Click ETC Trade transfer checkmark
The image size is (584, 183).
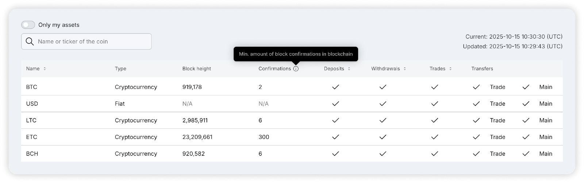pyautogui.click(x=476, y=137)
